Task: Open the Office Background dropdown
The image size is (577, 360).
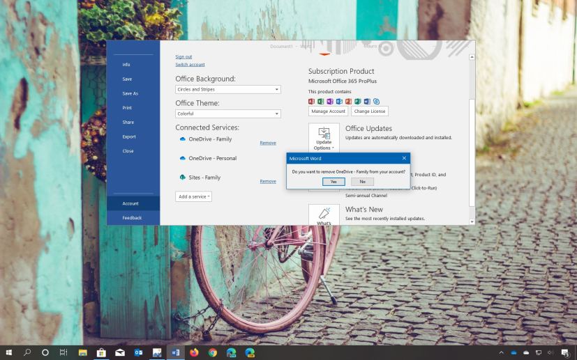Action: 227,89
